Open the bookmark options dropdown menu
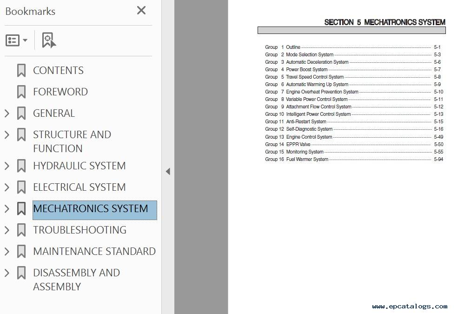 click(17, 40)
